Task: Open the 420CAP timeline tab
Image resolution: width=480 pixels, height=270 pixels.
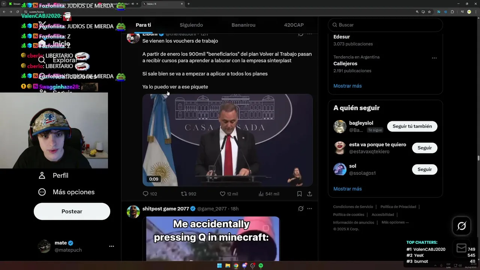Action: tap(294, 25)
